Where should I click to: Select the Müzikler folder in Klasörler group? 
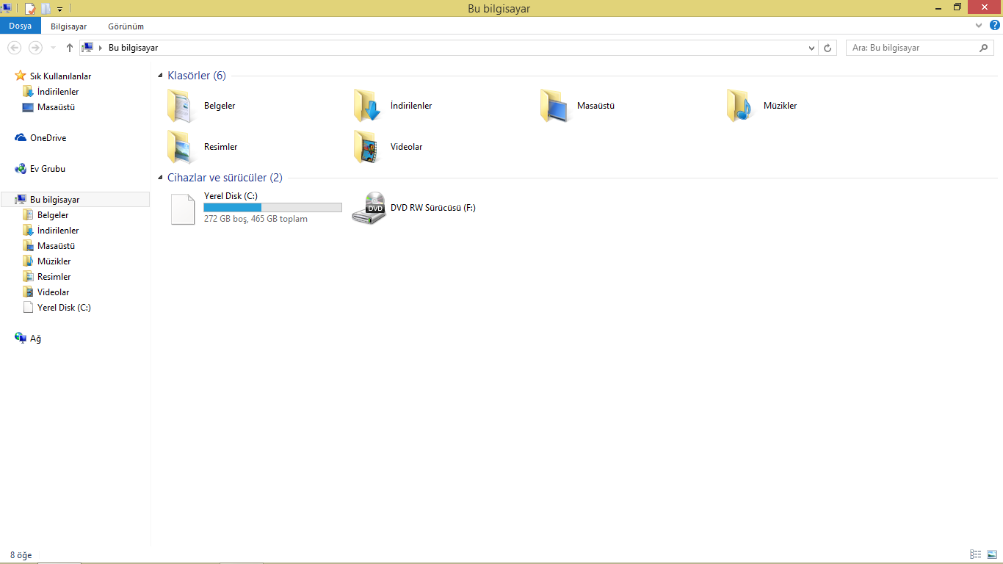(x=761, y=106)
